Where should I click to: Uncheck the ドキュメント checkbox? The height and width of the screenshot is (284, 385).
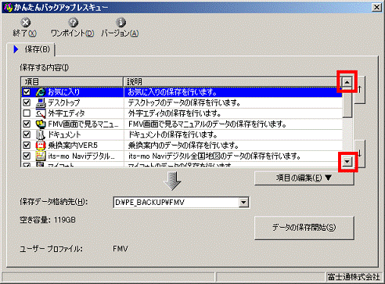point(27,135)
